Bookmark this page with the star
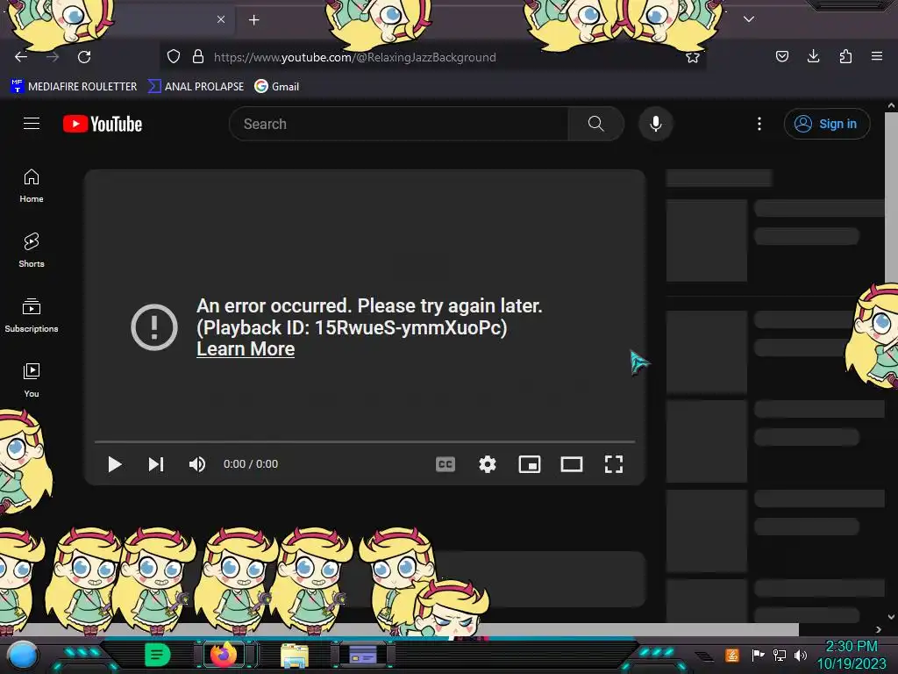 click(x=693, y=57)
